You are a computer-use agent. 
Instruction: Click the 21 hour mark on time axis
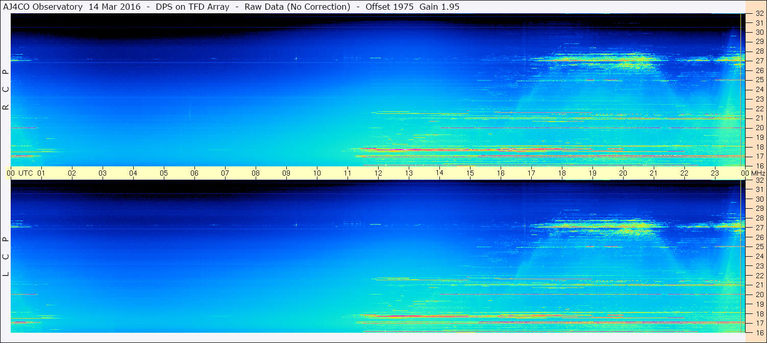tap(654, 173)
